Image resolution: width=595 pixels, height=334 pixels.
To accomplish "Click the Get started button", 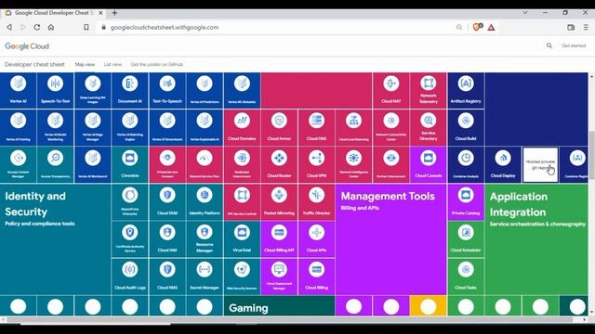I will click(574, 45).
